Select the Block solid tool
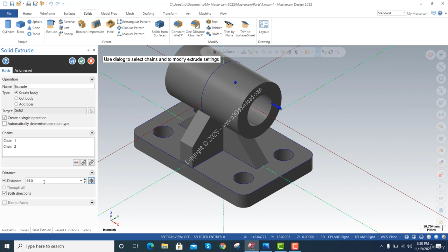Screen dimensions: 448x252 pyautogui.click(x=21, y=27)
